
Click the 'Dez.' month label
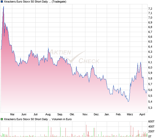[97, 115]
